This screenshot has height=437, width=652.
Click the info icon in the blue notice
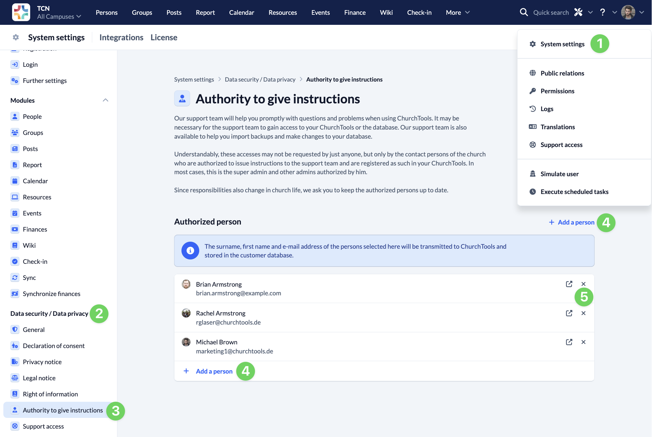point(190,251)
